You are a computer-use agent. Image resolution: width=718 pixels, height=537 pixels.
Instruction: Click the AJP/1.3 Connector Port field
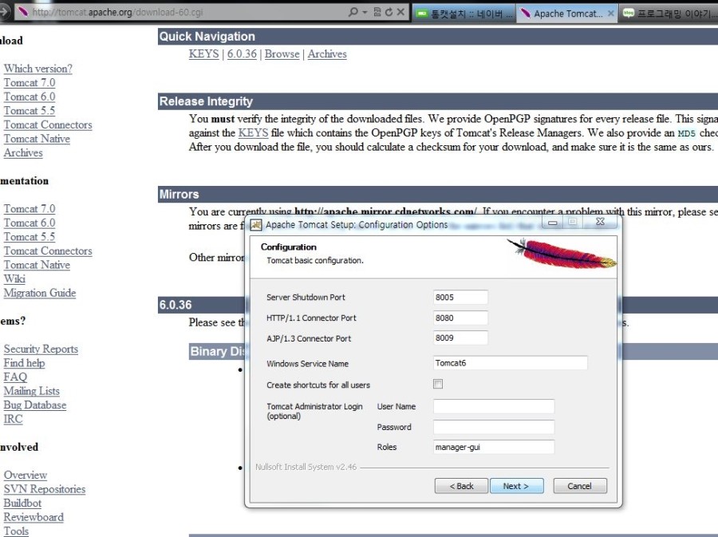(x=460, y=338)
